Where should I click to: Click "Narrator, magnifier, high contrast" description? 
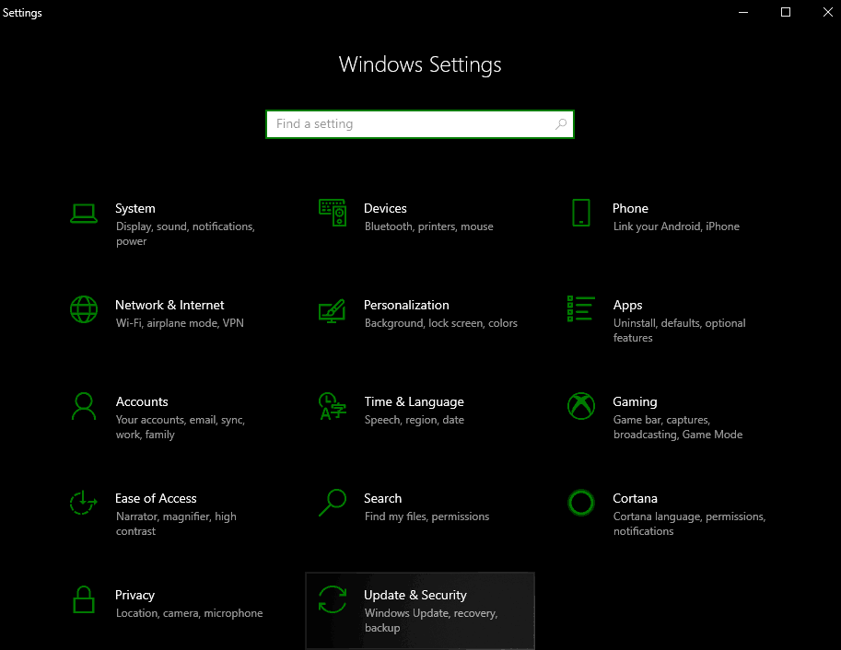point(176,524)
